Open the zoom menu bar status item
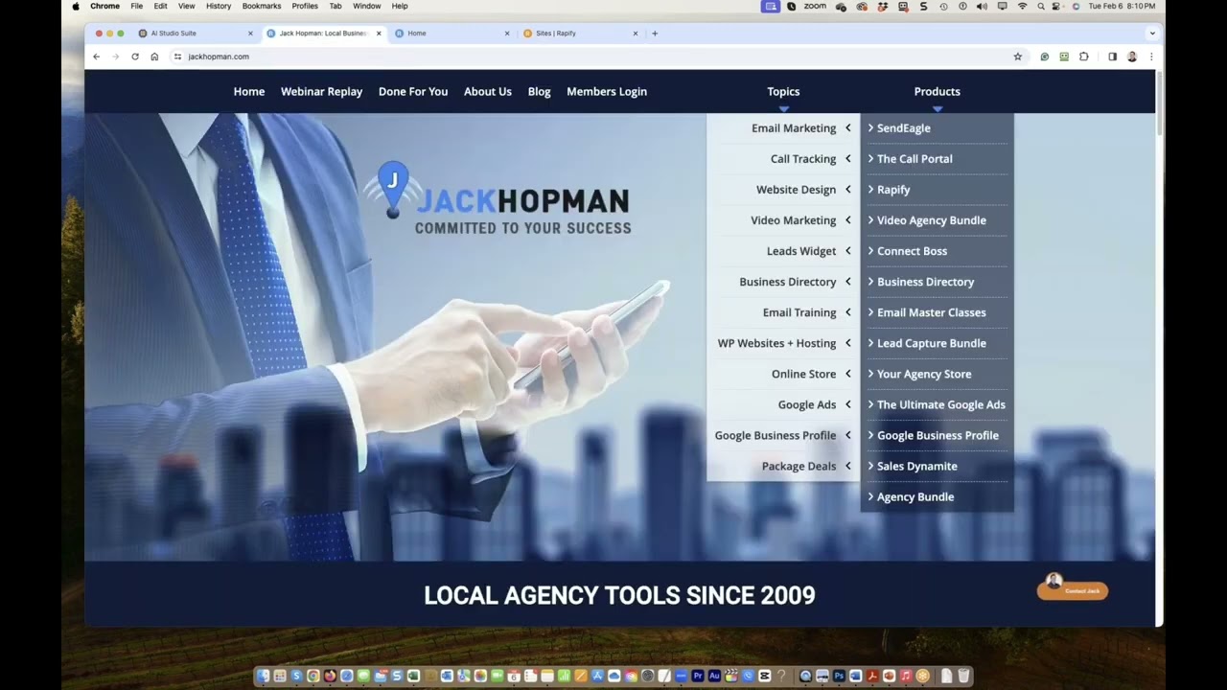Image resolution: width=1227 pixels, height=690 pixels. point(815,6)
